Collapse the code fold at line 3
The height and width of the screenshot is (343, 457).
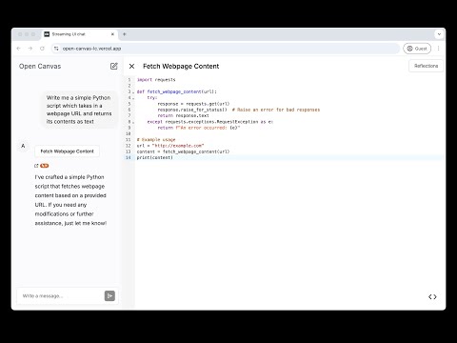point(133,92)
